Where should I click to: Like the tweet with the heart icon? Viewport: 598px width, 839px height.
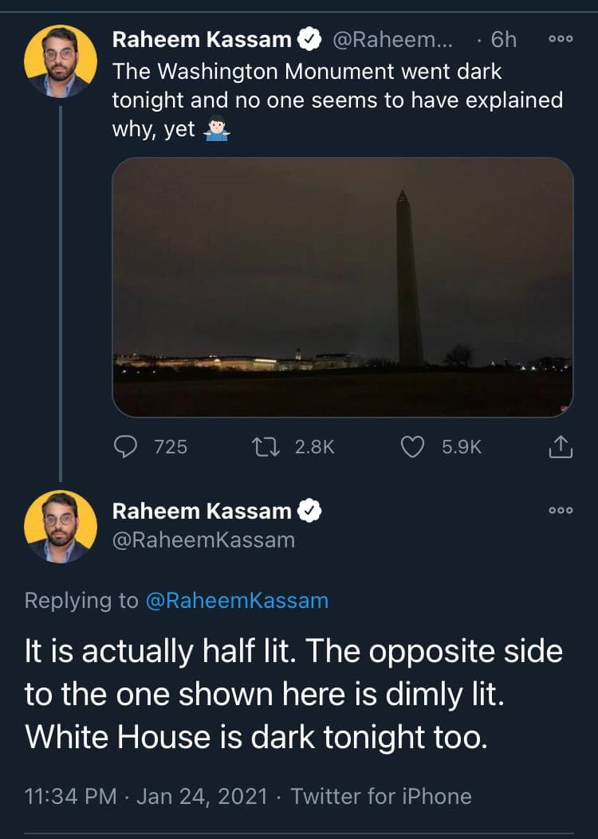[411, 448]
